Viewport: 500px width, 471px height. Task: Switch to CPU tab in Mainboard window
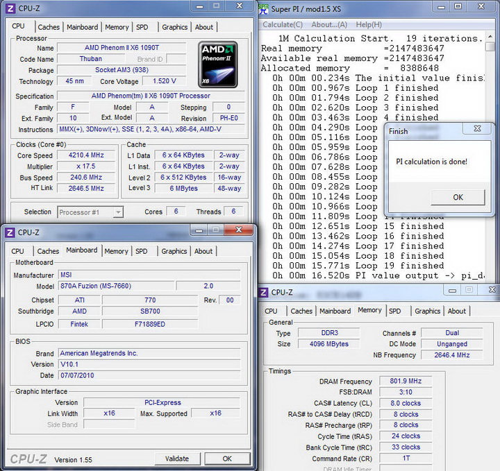pyautogui.click(x=18, y=251)
